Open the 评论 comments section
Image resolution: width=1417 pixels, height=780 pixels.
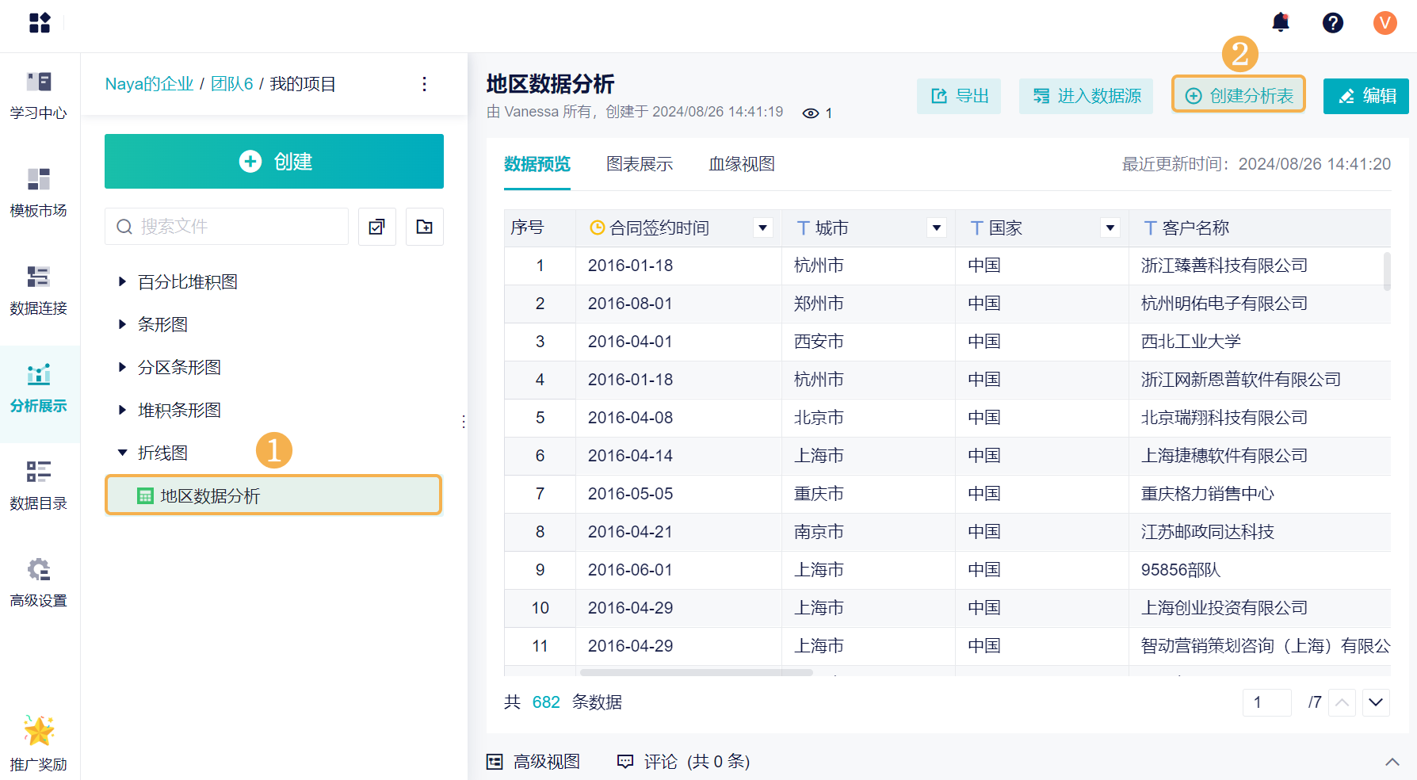(683, 762)
